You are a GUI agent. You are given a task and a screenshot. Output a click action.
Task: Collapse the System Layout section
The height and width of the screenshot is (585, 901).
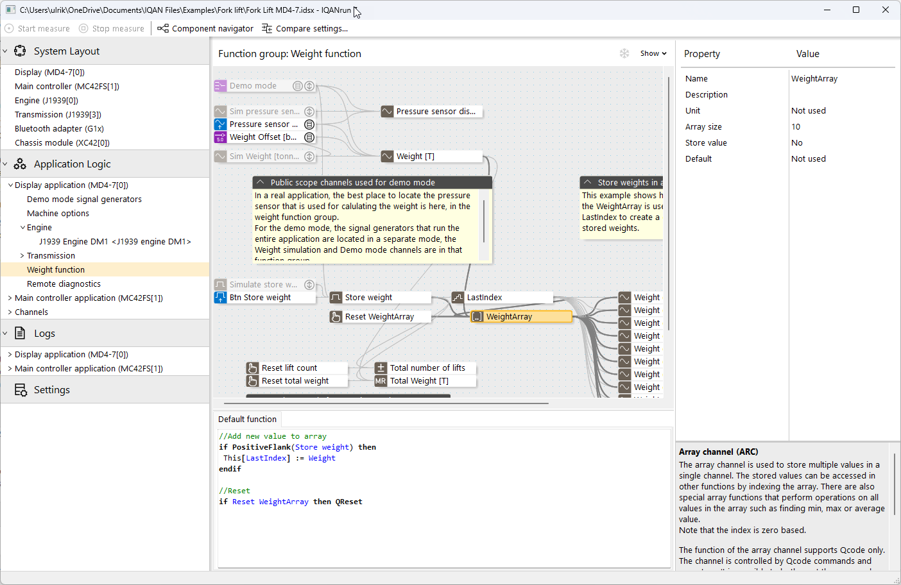click(5, 51)
